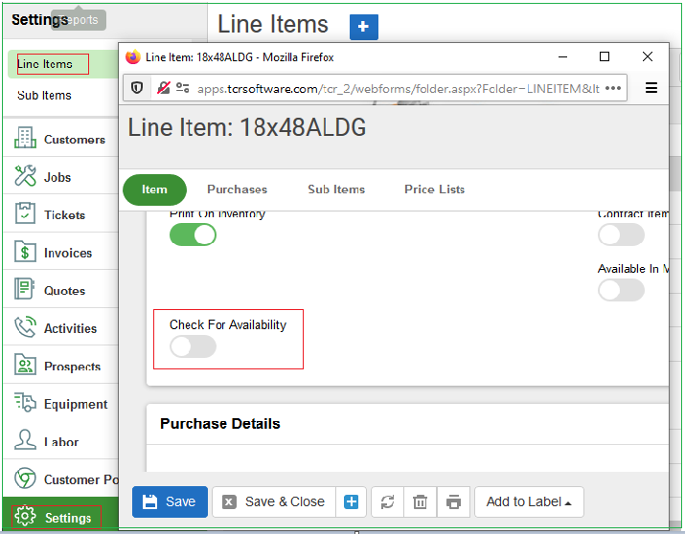Screen dimensions: 685x534
Task: Select Sub Items in Settings sidebar
Action: tap(44, 96)
